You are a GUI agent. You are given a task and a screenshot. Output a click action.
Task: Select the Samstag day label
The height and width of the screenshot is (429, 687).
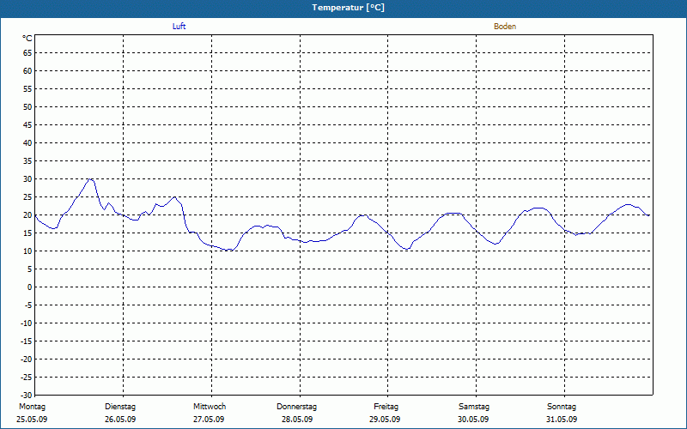(474, 407)
